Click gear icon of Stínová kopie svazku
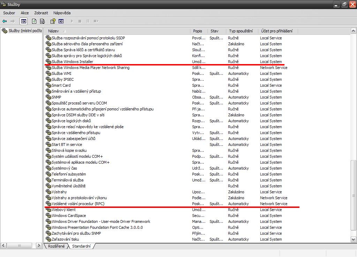Screen dimensions: 357x257 [48, 150]
